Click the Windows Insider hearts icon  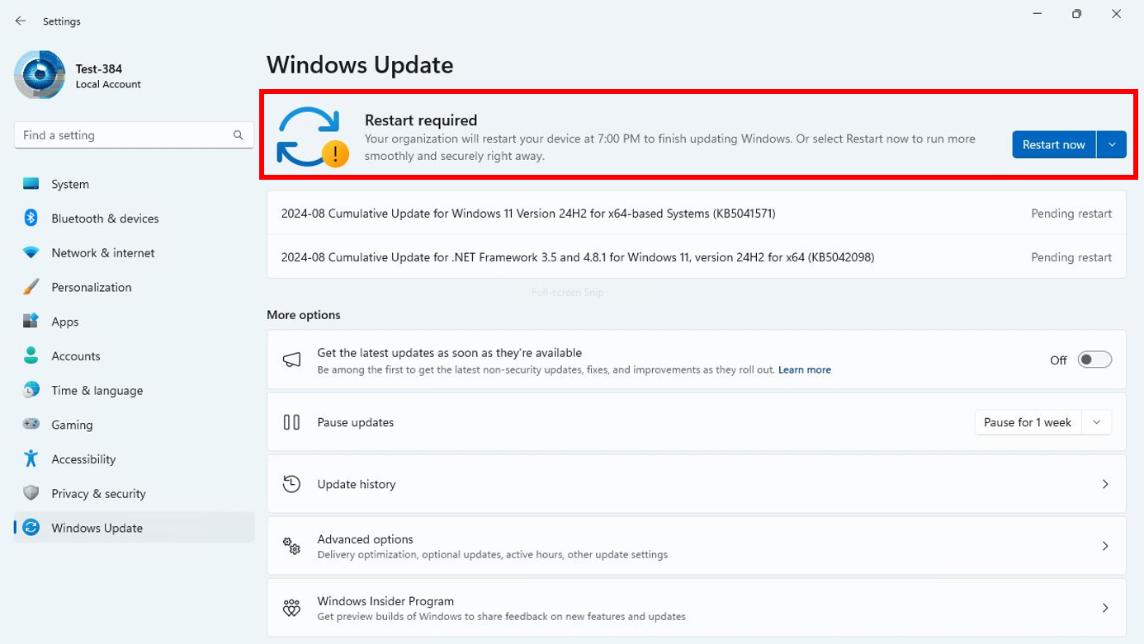coord(291,608)
